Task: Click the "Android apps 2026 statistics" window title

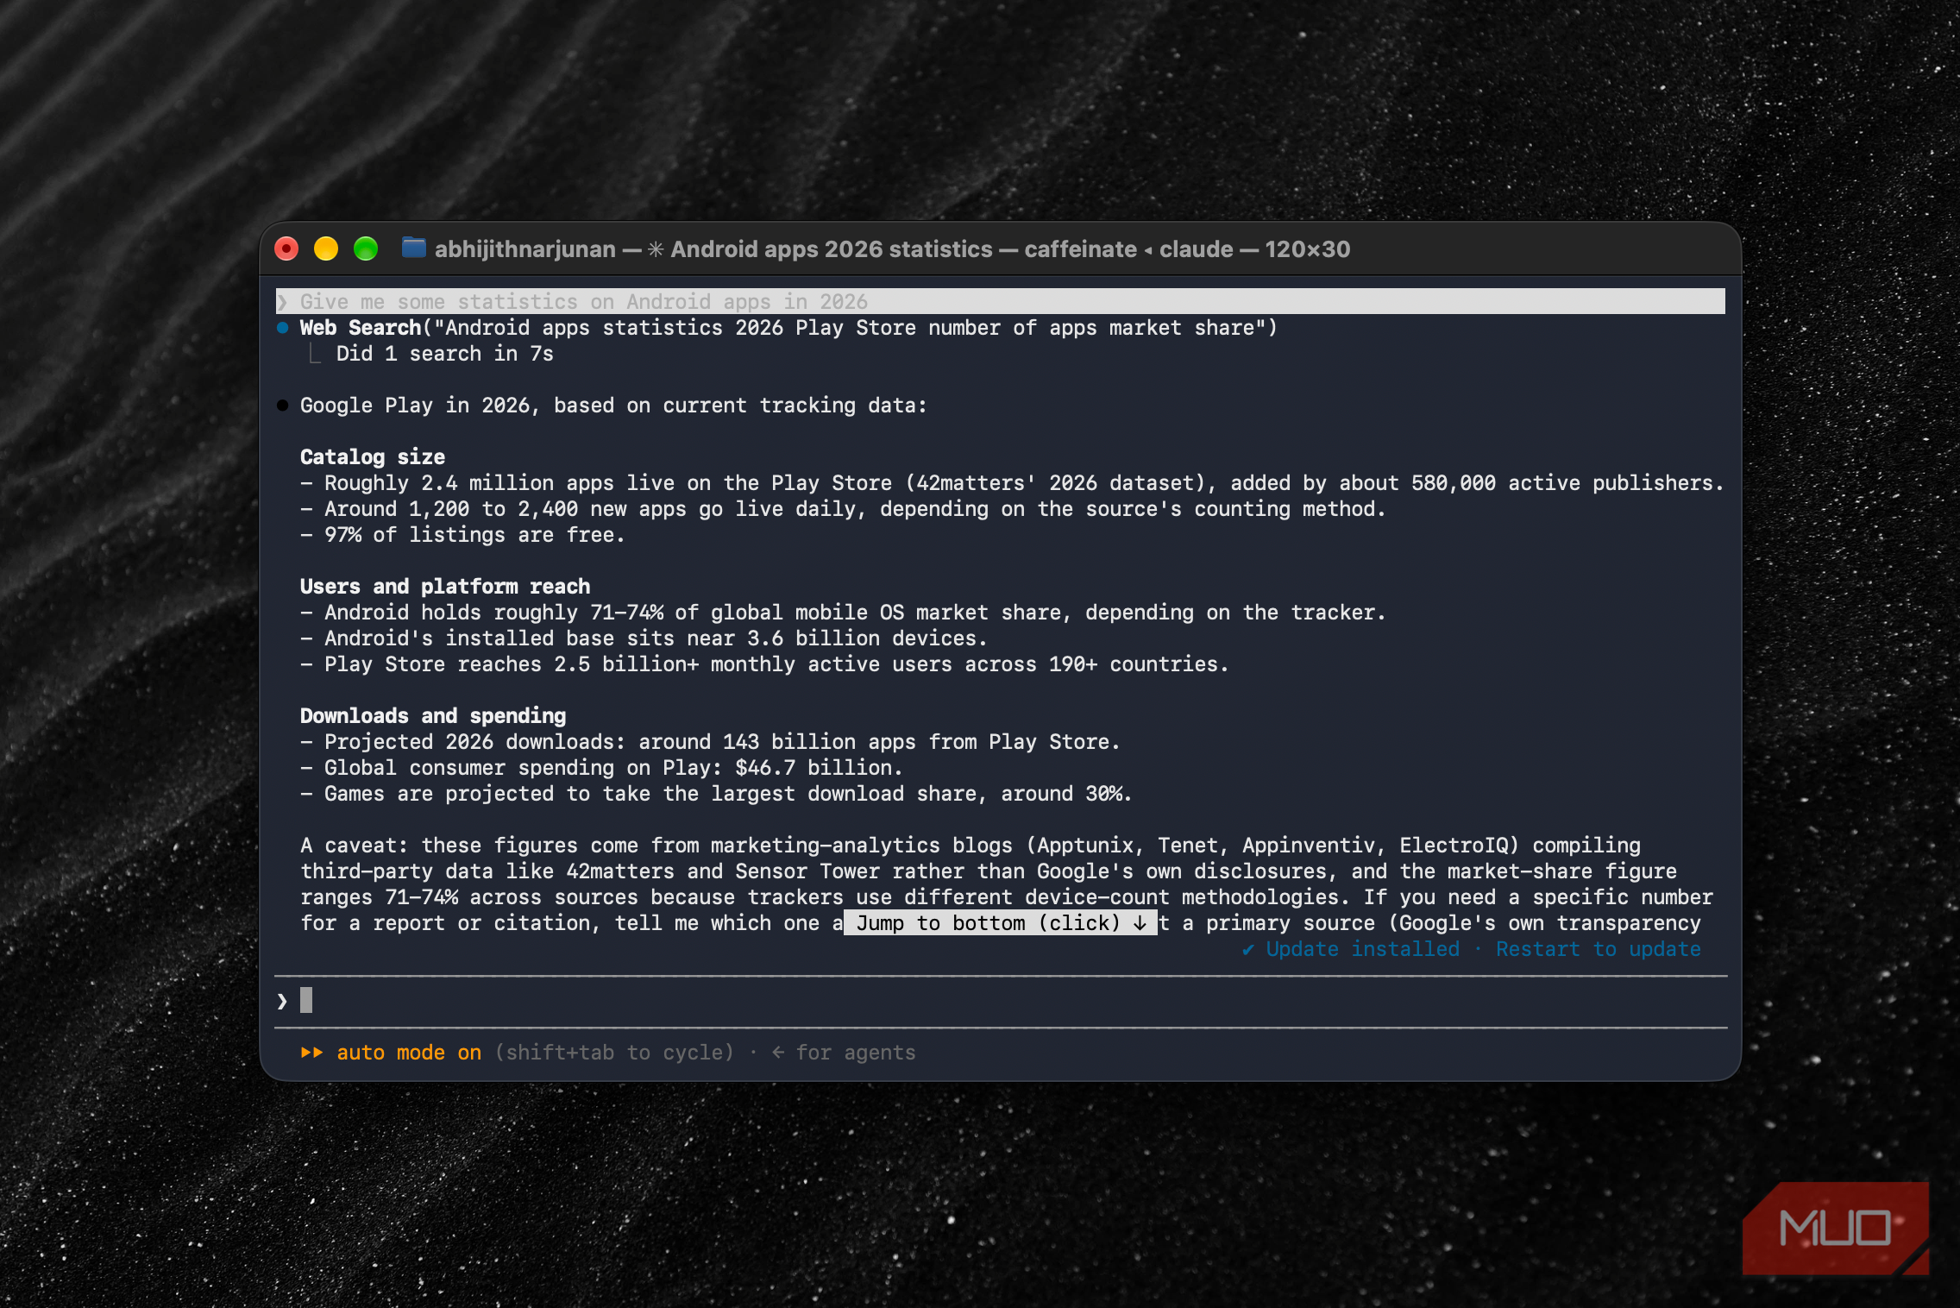Action: tap(832, 249)
